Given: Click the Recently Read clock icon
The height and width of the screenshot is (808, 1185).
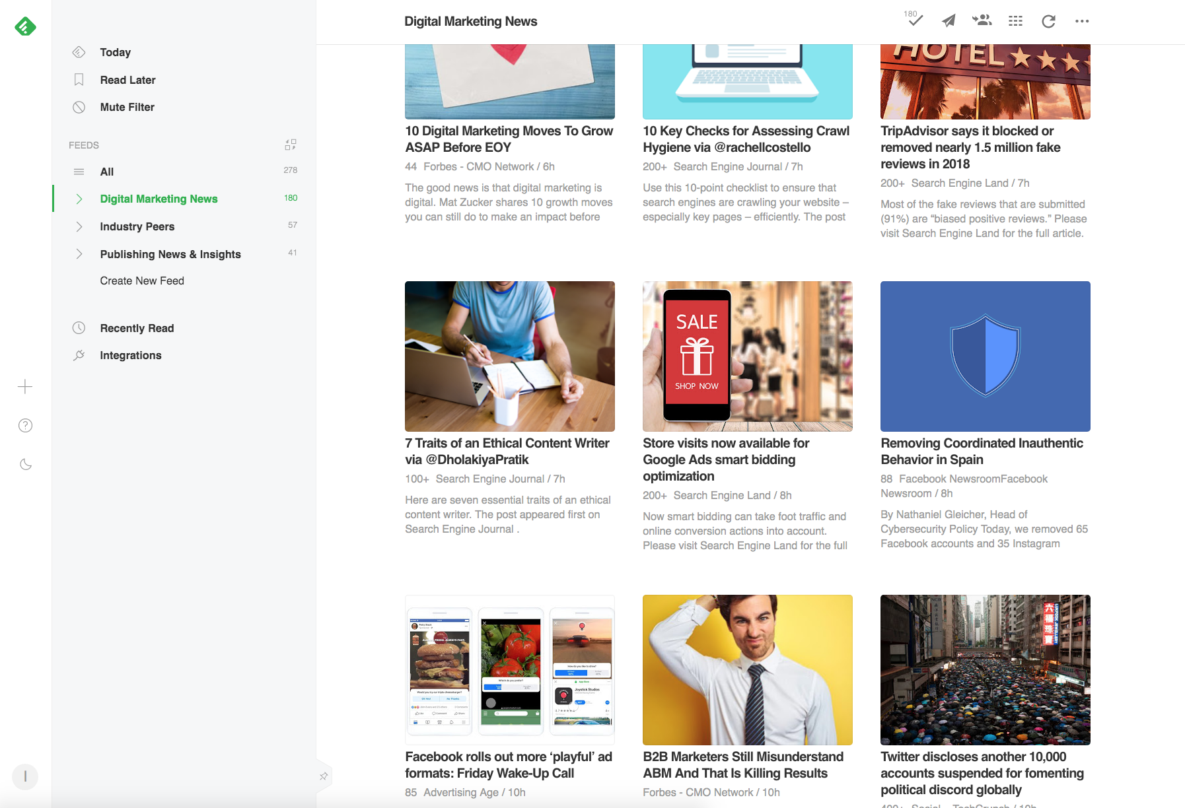Looking at the screenshot, I should pos(79,328).
